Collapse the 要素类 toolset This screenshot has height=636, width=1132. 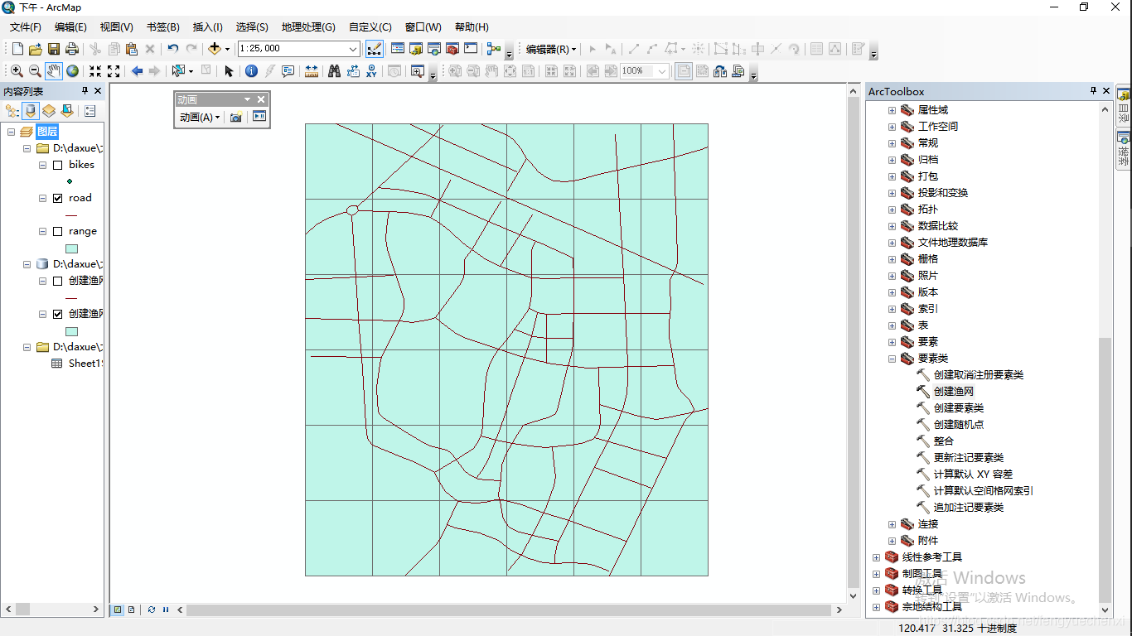pyautogui.click(x=893, y=359)
